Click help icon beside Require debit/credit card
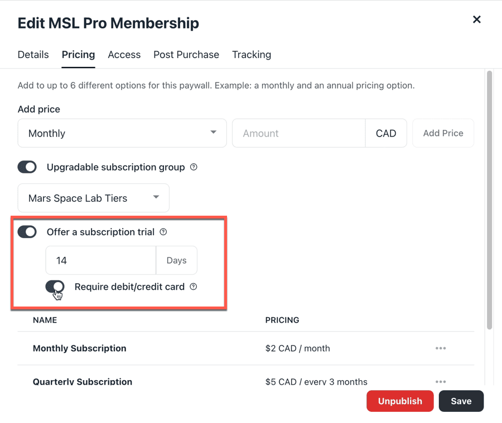Screen dimensions: 502x423 coord(194,286)
